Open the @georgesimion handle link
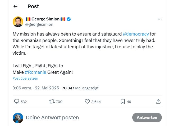 [39, 24]
